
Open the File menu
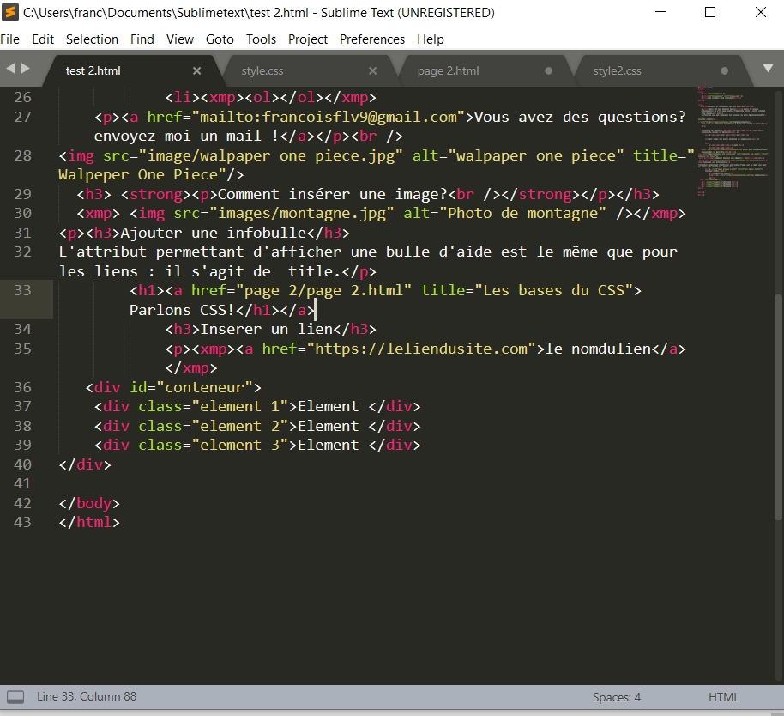pos(10,39)
